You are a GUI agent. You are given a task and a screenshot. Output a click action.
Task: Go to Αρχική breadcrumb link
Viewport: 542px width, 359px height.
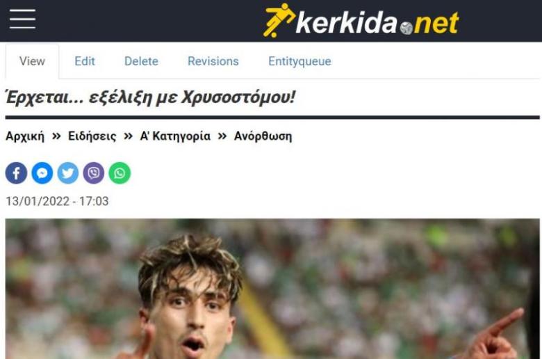coord(25,136)
